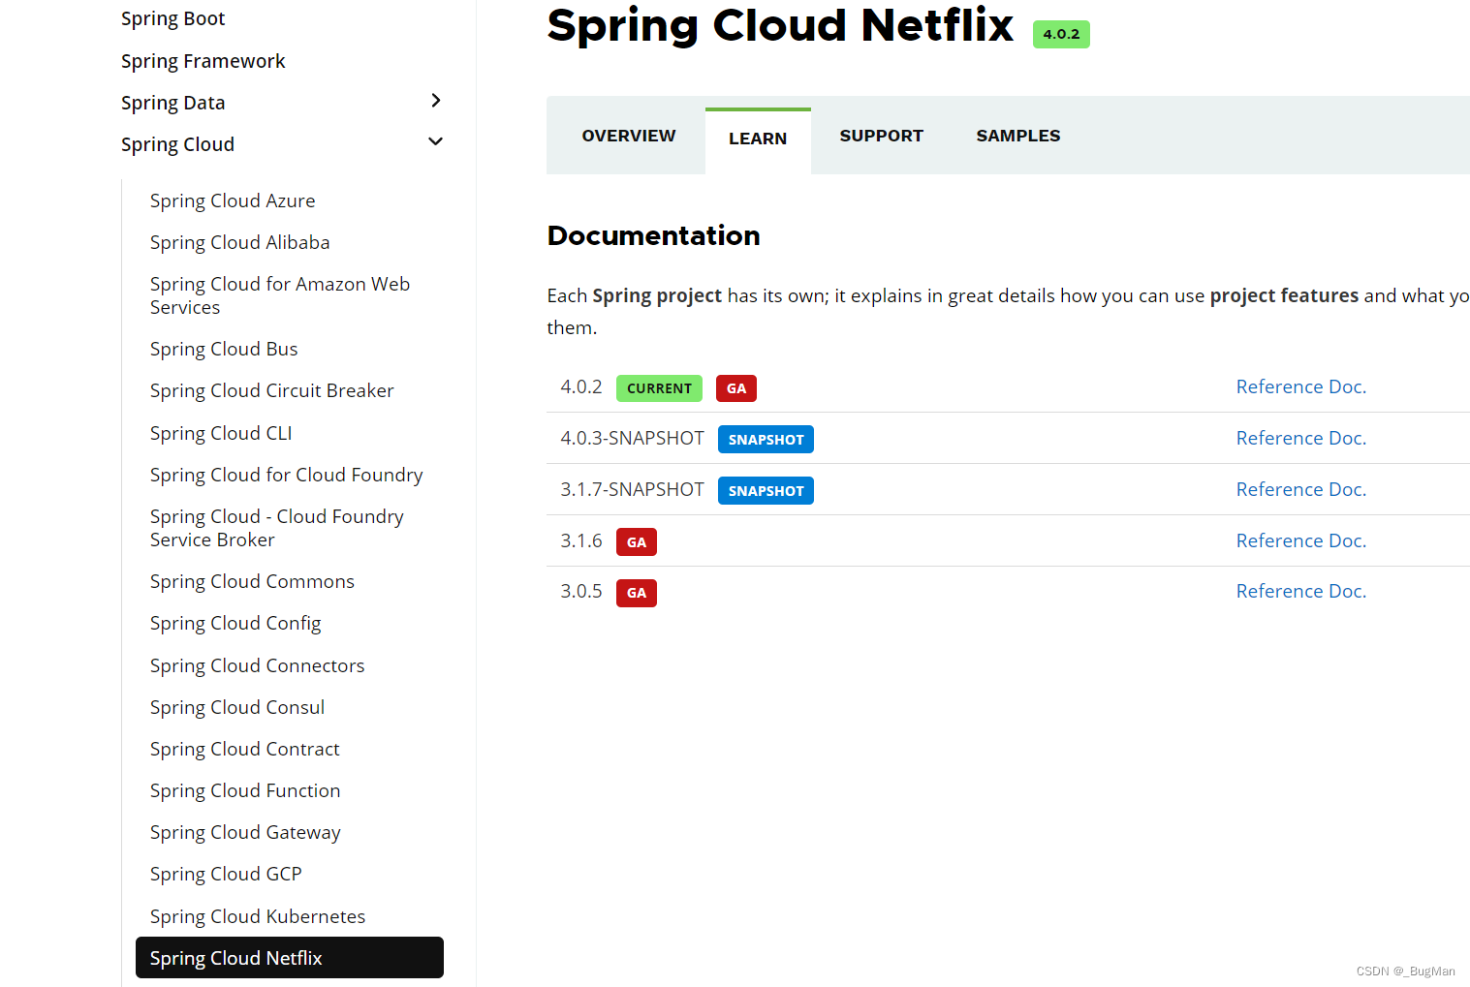
Task: Select Spring Cloud Gateway in sidebar
Action: tap(245, 832)
